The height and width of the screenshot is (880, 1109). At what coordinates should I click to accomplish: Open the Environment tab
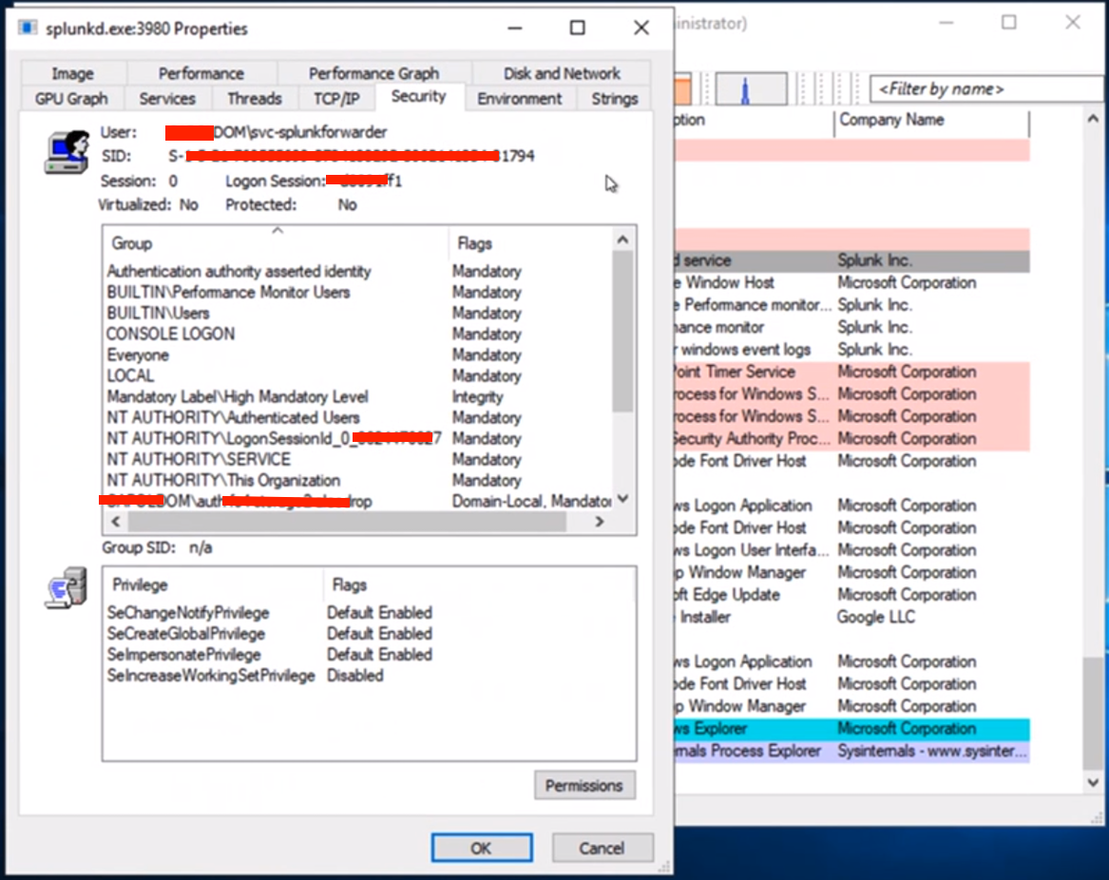click(x=520, y=99)
